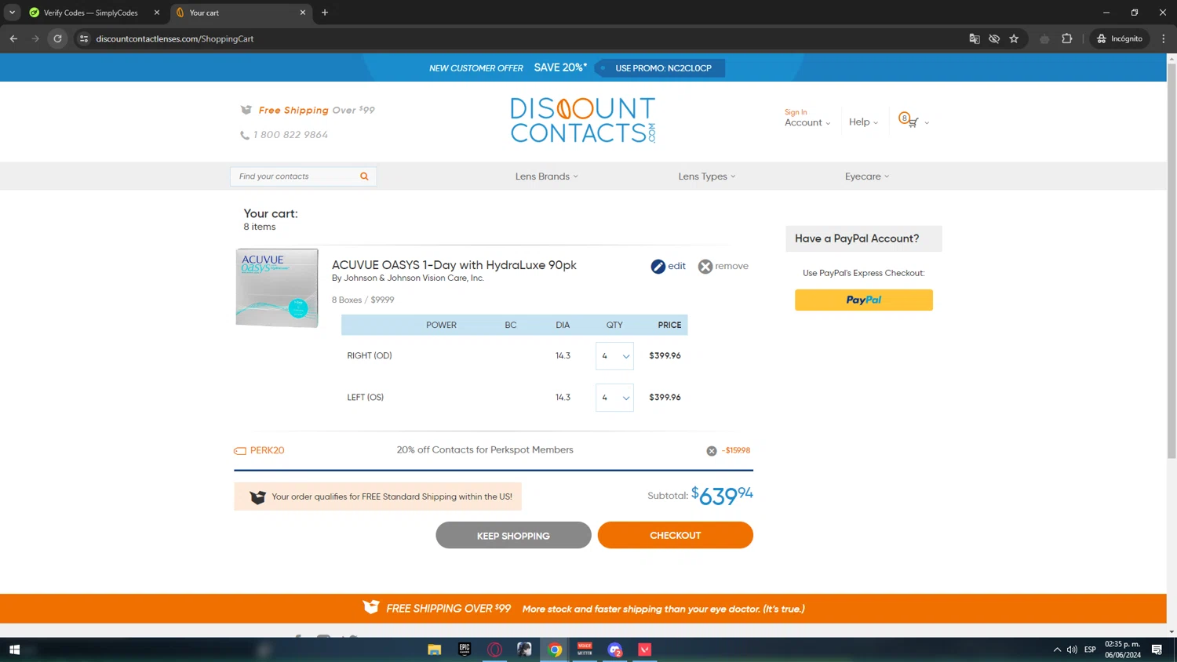The image size is (1177, 662).
Task: Open new browser tab with plus
Action: pos(325,13)
